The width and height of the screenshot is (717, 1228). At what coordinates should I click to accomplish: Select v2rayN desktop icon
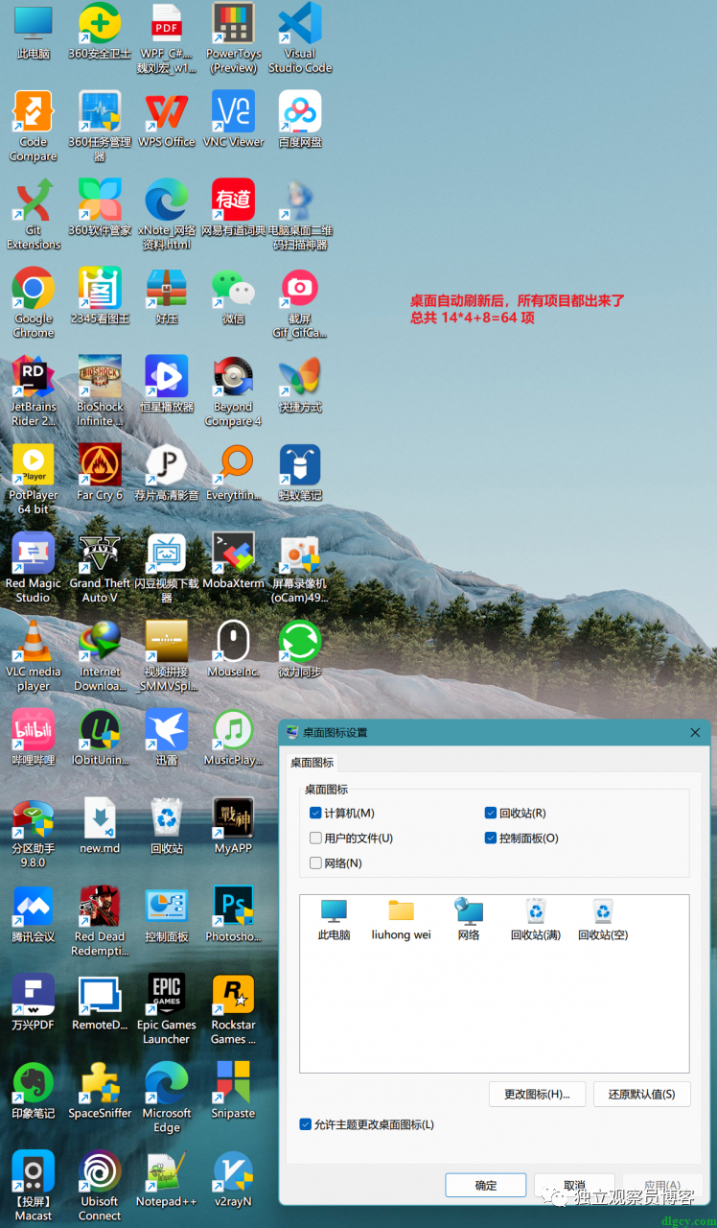(233, 1179)
